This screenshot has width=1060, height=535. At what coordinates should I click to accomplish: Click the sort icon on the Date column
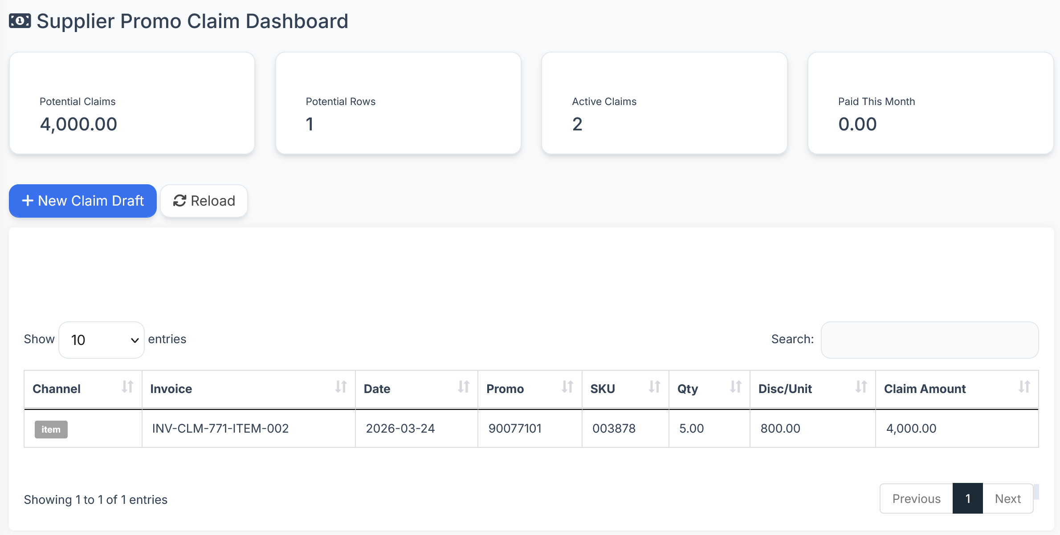point(464,387)
